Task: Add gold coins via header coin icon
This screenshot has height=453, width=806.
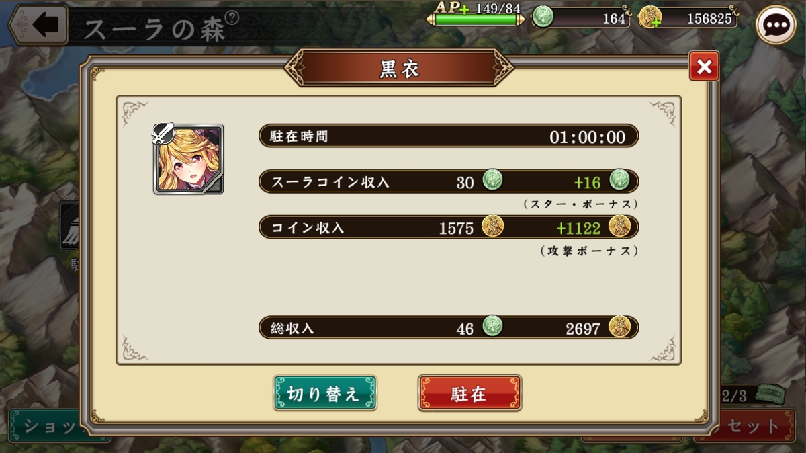Action: pos(650,17)
